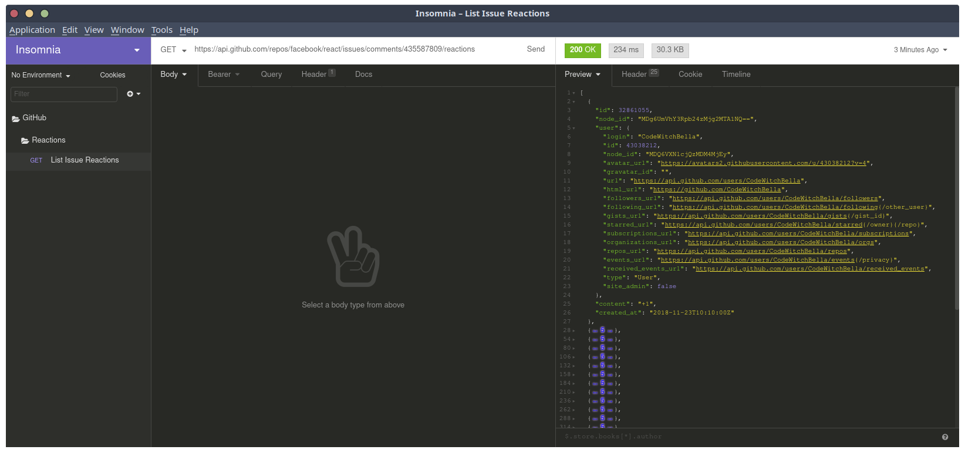Open the Body type dropdown

click(174, 75)
